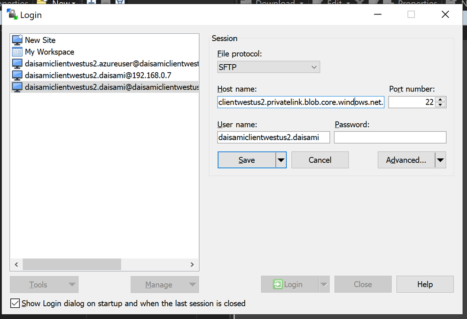Open the File protocol SFTP dropdown
The width and height of the screenshot is (467, 319).
[x=269, y=67]
